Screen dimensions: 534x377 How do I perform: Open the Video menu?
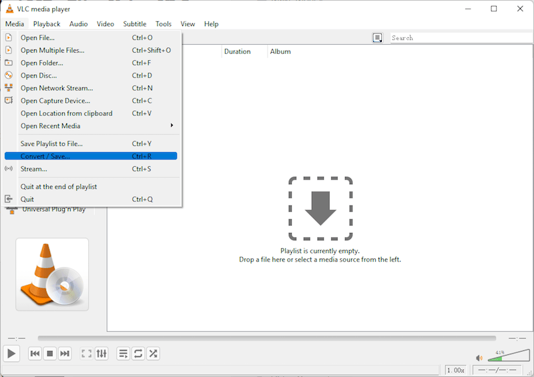pos(105,24)
